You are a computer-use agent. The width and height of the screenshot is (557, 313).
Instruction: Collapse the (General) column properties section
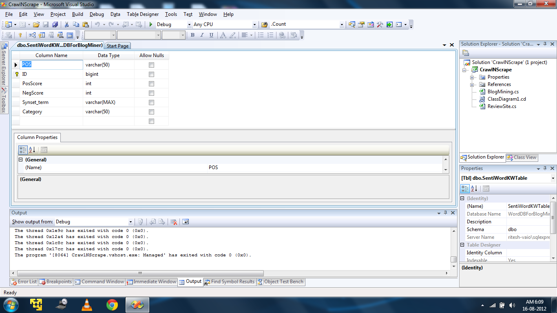[x=21, y=160]
